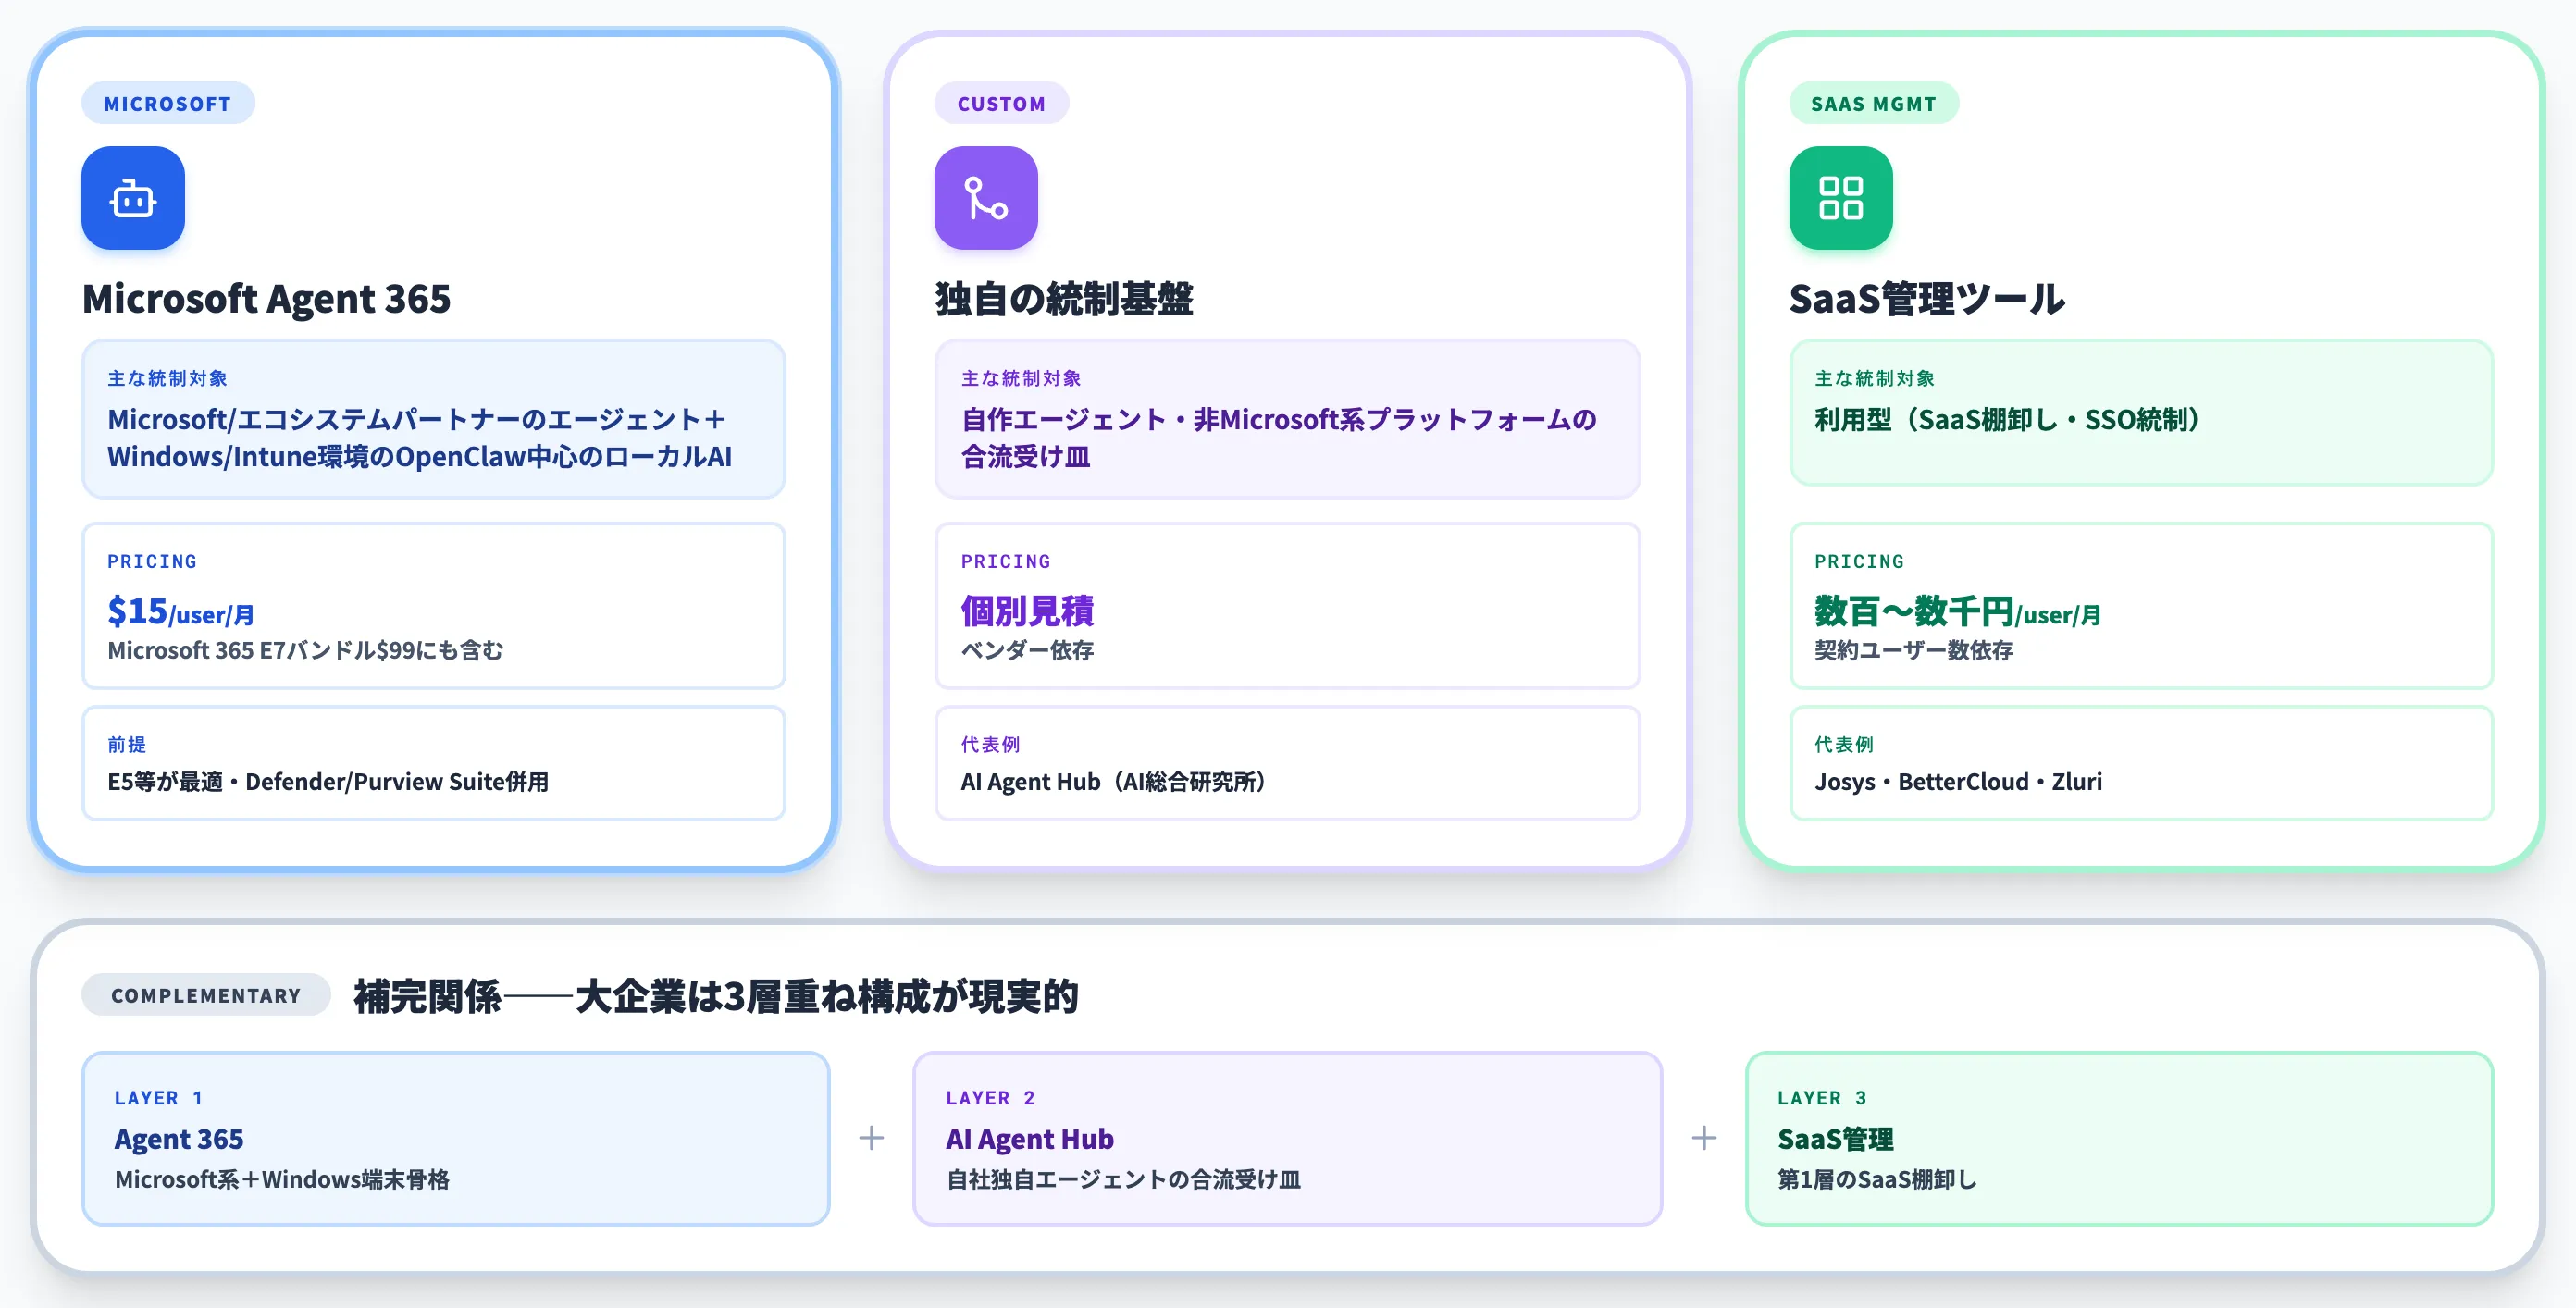Click the 数百〜数千円/user/月 price
Image resolution: width=2576 pixels, height=1308 pixels.
click(x=1957, y=611)
